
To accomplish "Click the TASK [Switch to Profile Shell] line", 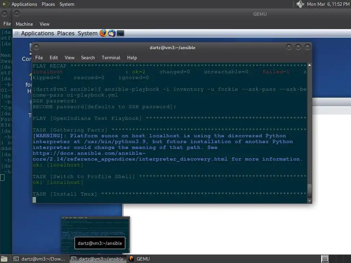I will coord(169,176).
